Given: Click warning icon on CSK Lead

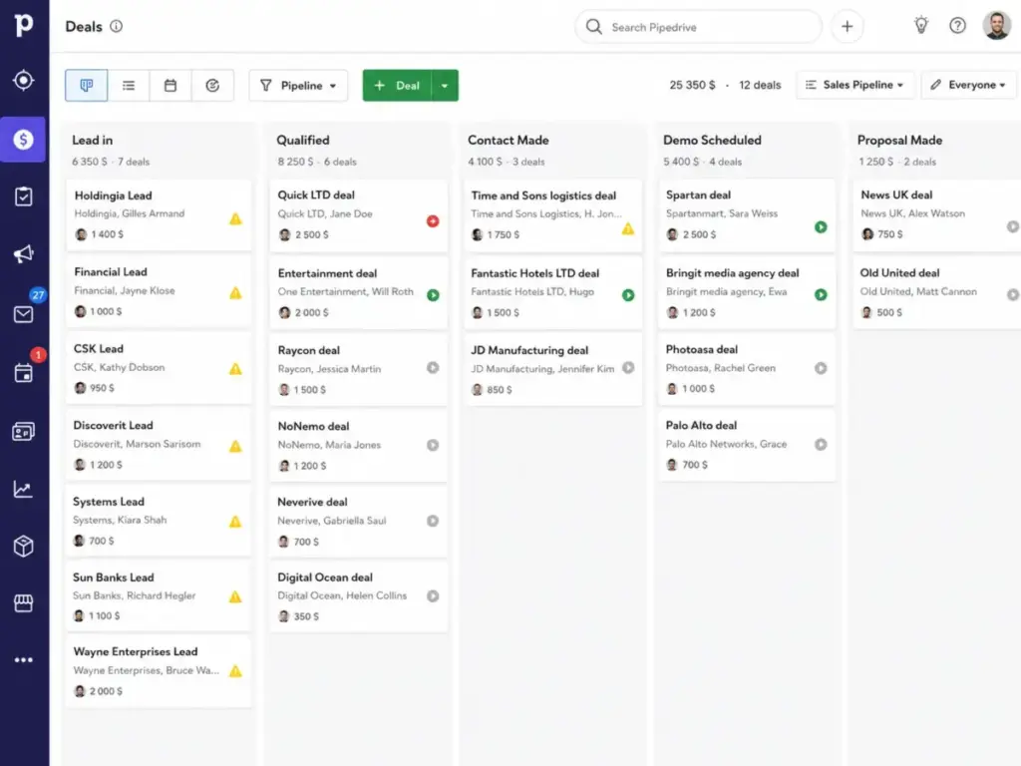Looking at the screenshot, I should [235, 369].
